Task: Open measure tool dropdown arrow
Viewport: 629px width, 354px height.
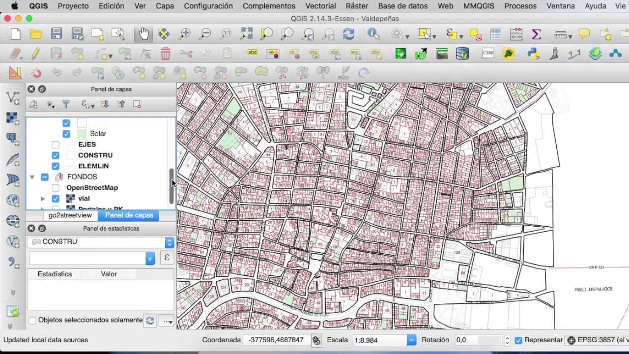Action: tap(571, 36)
